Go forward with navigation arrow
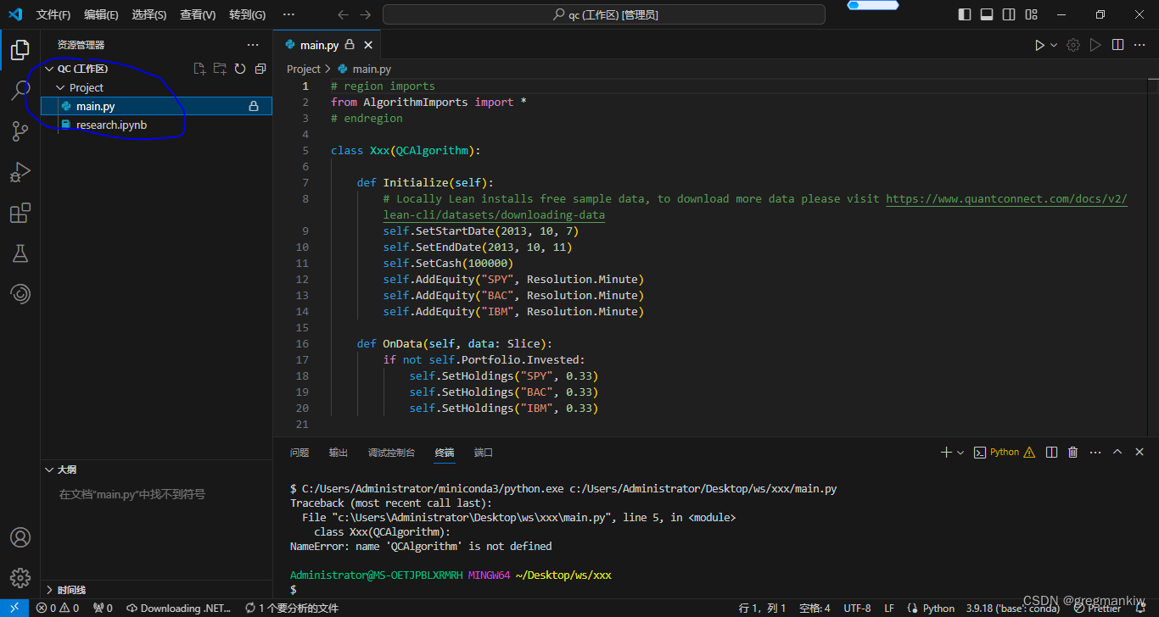 click(x=365, y=14)
